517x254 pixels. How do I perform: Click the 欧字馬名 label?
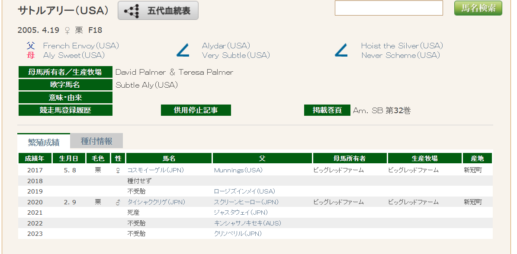pos(65,85)
